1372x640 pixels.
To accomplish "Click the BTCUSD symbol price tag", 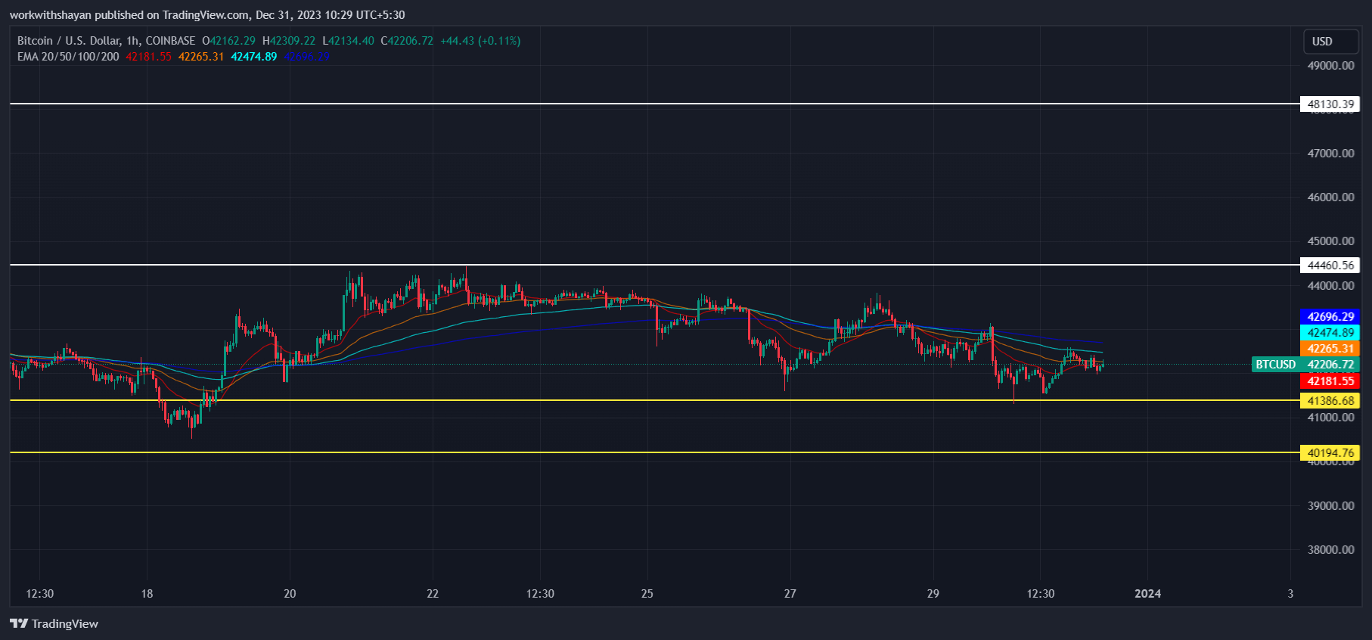I will pos(1276,365).
